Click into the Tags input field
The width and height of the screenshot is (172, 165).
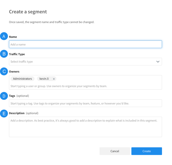point(85,103)
